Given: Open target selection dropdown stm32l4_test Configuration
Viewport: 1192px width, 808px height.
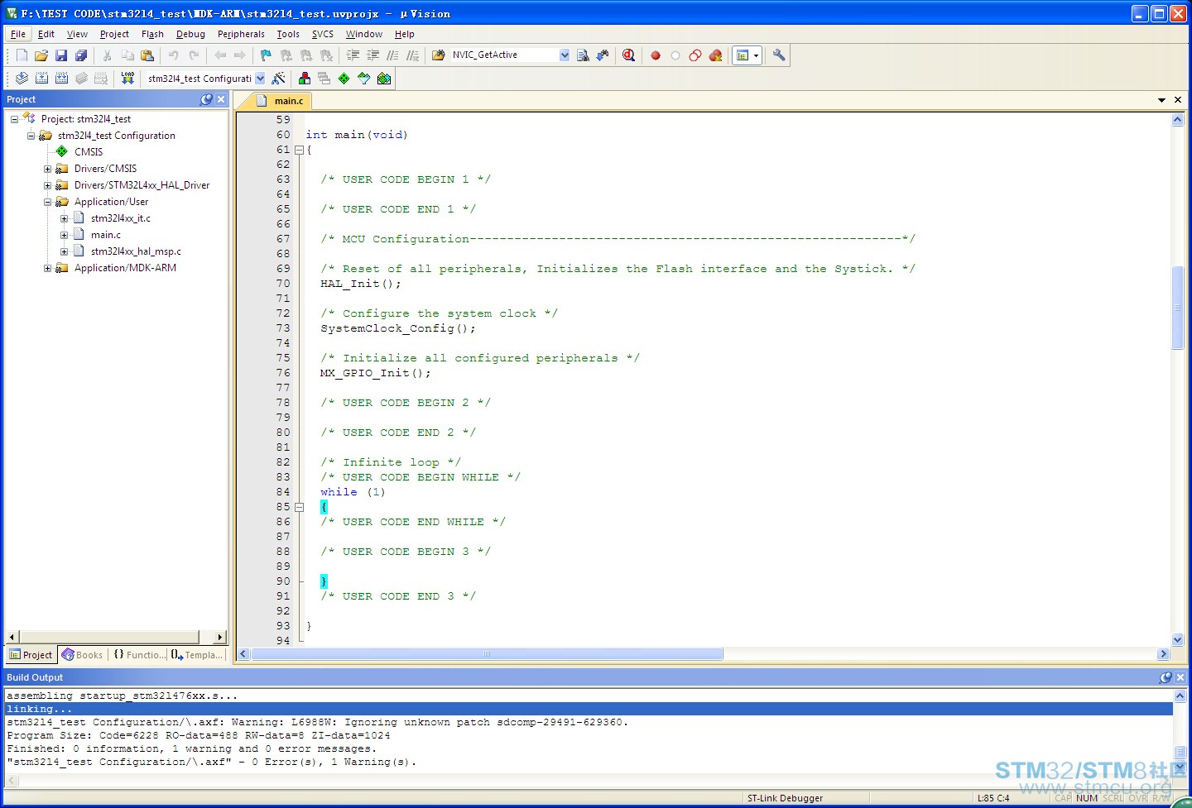Looking at the screenshot, I should tap(260, 79).
